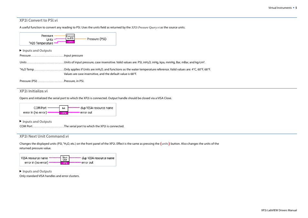Image resolution: width=308 pixels, height=218 pixels.
Task: Expand Inputs and Outputs under Convert to PSI
Action: pos(36,50)
